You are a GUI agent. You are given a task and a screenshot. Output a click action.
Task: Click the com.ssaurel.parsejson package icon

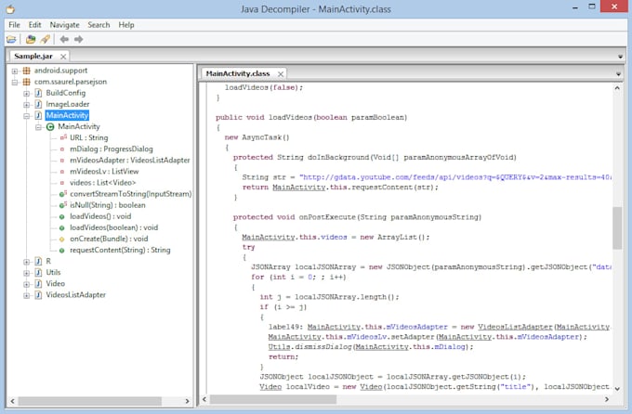[x=27, y=82]
